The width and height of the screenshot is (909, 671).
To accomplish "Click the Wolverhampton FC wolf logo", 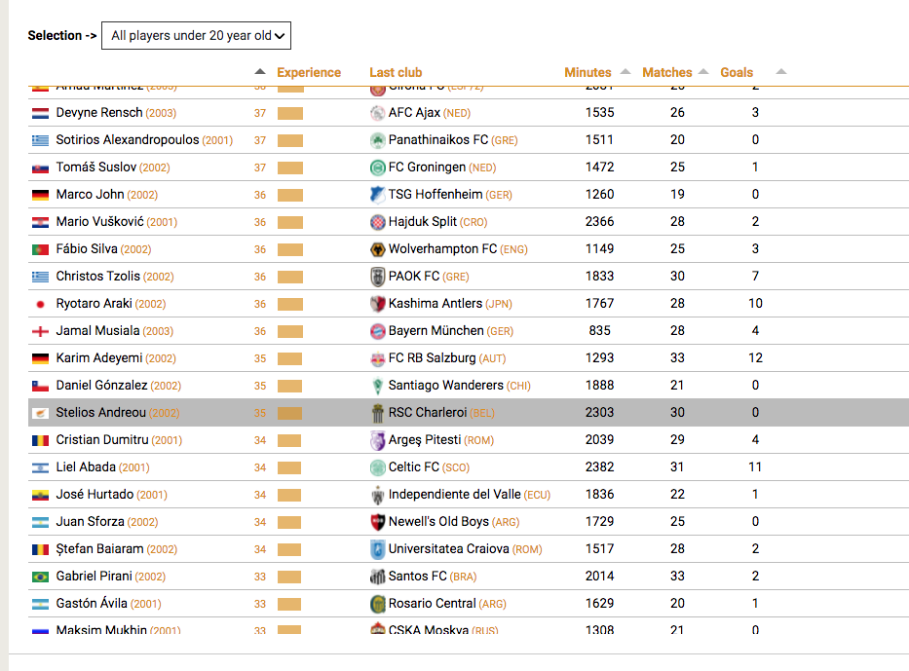I will tap(377, 249).
